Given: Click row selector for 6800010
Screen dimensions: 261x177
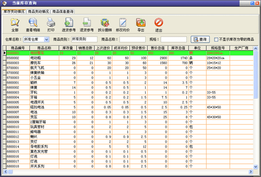Looking at the screenshot, I should 4,127.
